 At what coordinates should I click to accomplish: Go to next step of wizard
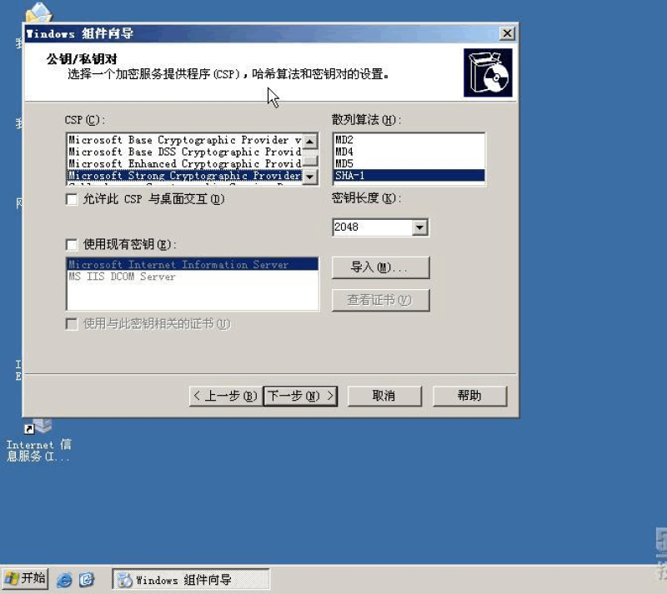pos(300,396)
